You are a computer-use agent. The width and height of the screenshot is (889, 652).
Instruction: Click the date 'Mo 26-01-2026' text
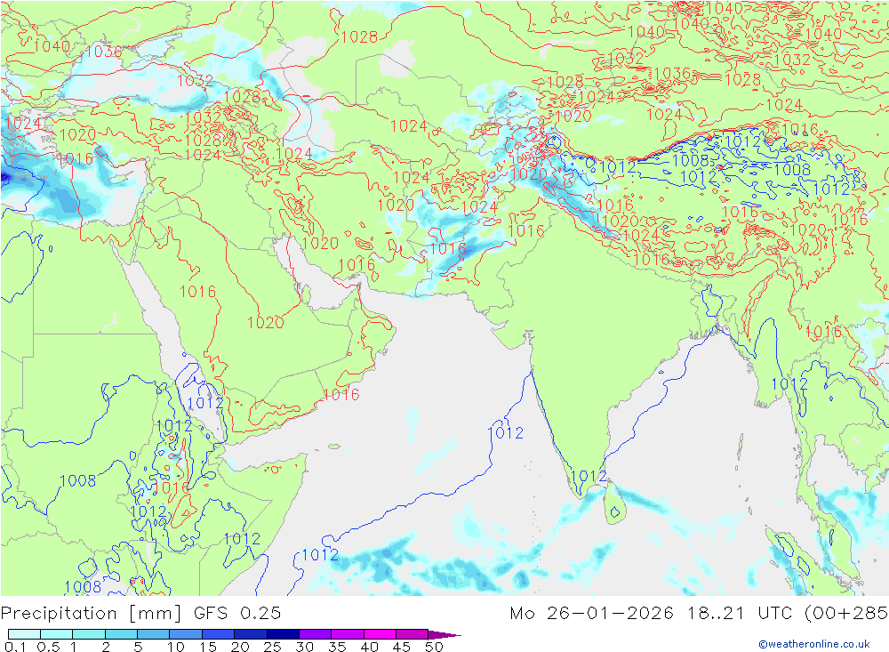tap(592, 613)
